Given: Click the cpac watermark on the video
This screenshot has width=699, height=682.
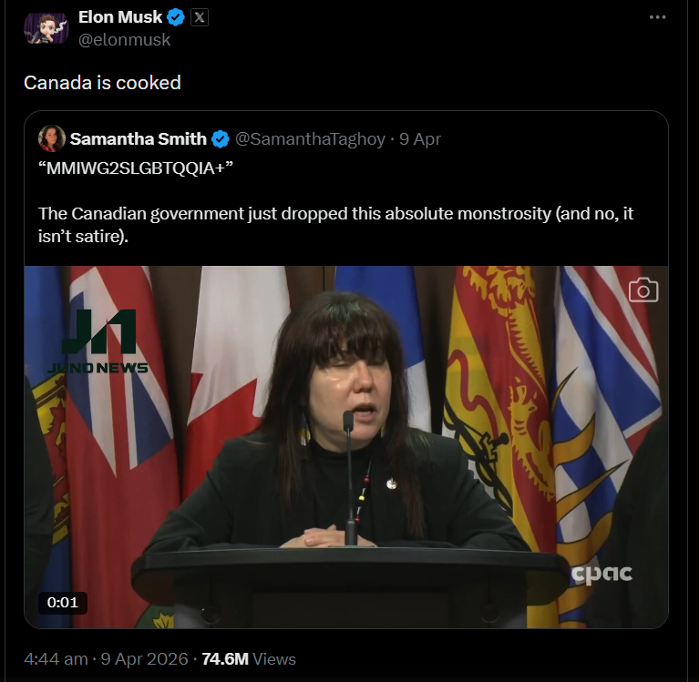Looking at the screenshot, I should point(601,574).
